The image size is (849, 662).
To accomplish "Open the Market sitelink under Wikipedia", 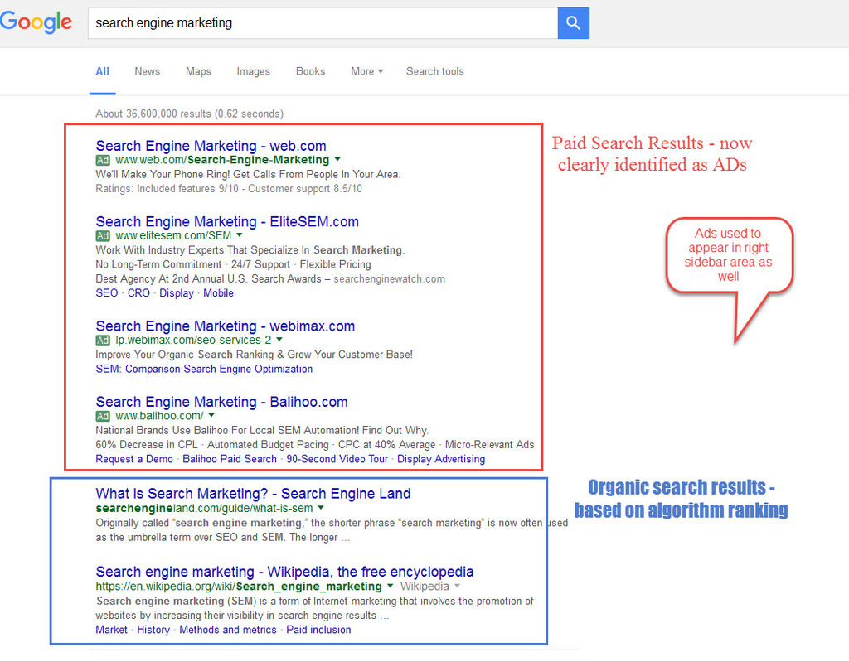I will pyautogui.click(x=112, y=630).
